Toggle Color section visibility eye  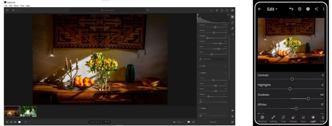[225, 66]
